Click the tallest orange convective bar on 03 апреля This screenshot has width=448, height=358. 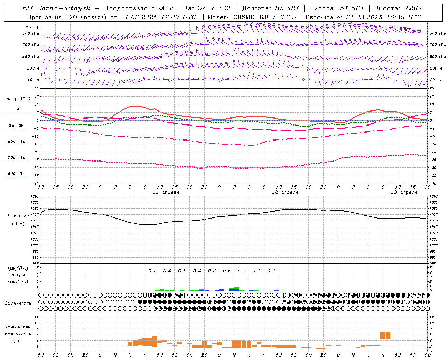pyautogui.click(x=385, y=335)
